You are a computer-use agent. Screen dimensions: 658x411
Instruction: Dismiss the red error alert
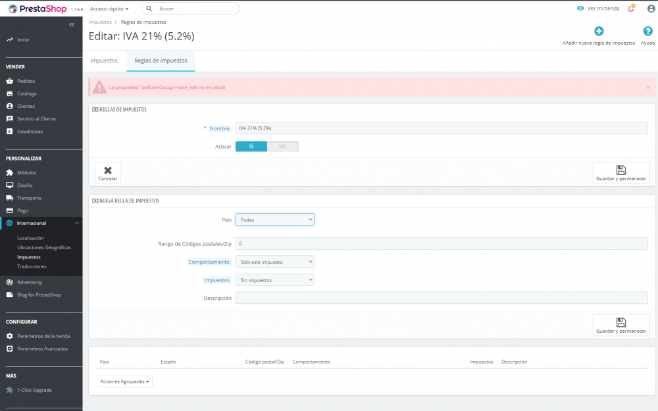(648, 87)
